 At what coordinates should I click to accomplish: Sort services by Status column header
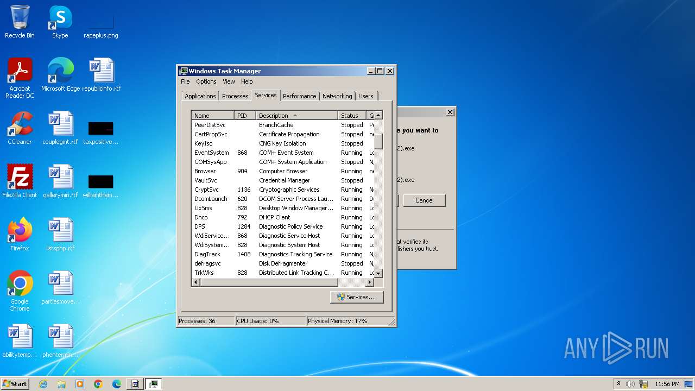(352, 116)
